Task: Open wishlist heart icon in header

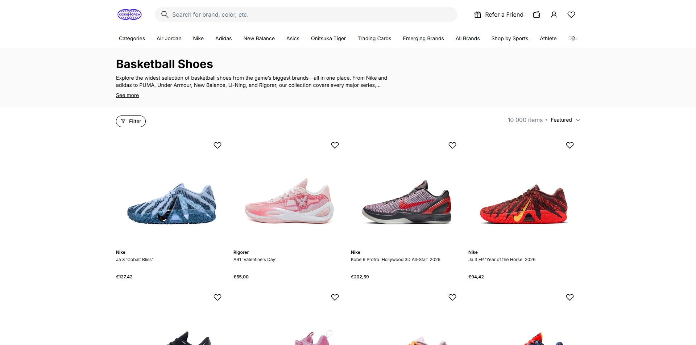Action: point(571,14)
